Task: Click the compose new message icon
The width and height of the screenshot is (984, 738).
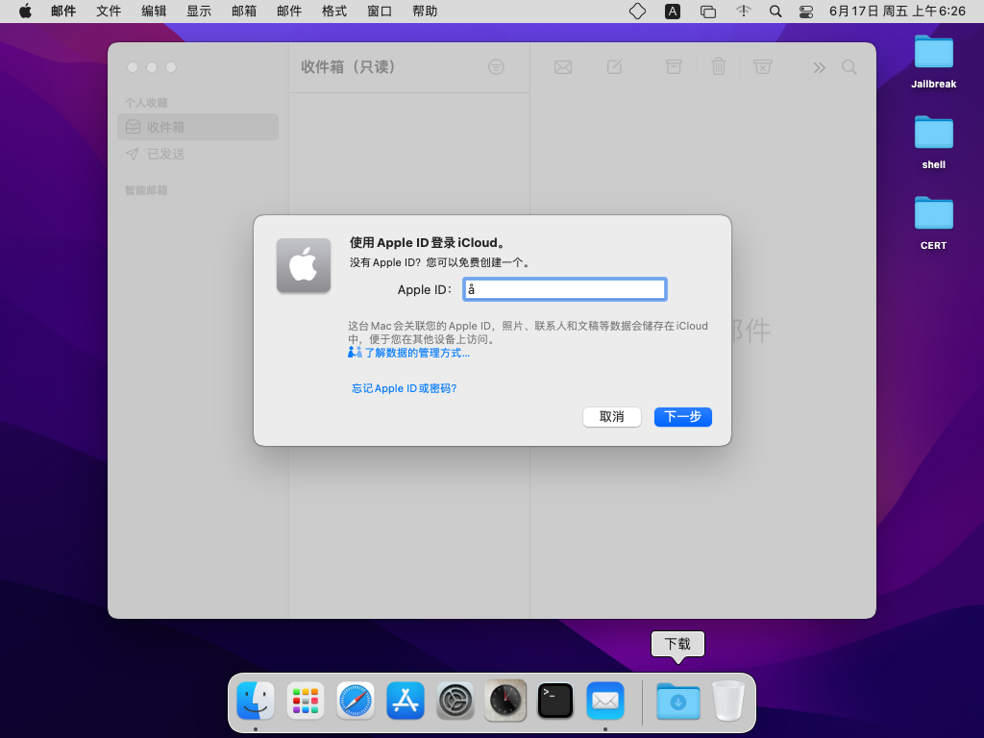Action: click(x=614, y=66)
